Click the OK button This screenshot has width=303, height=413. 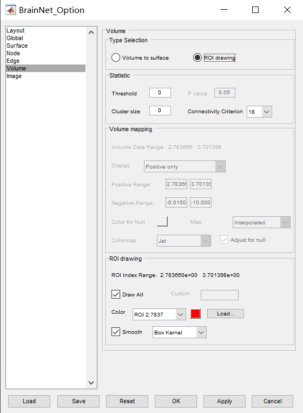click(176, 401)
